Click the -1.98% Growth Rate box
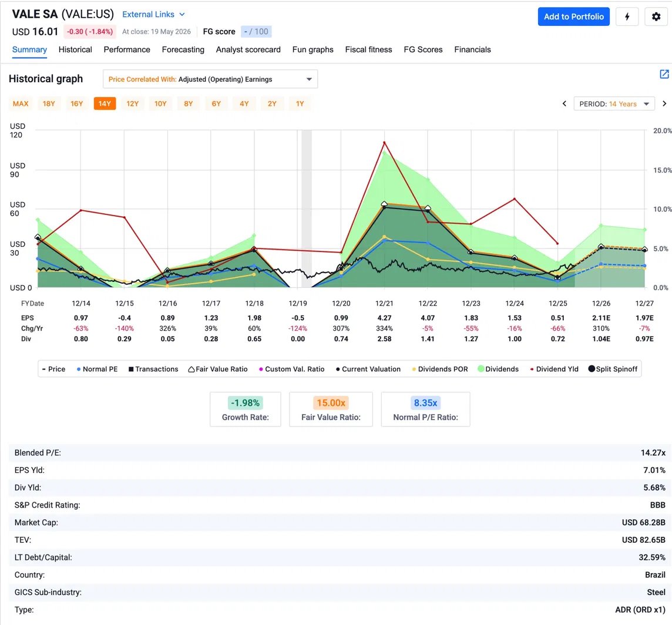 point(245,409)
